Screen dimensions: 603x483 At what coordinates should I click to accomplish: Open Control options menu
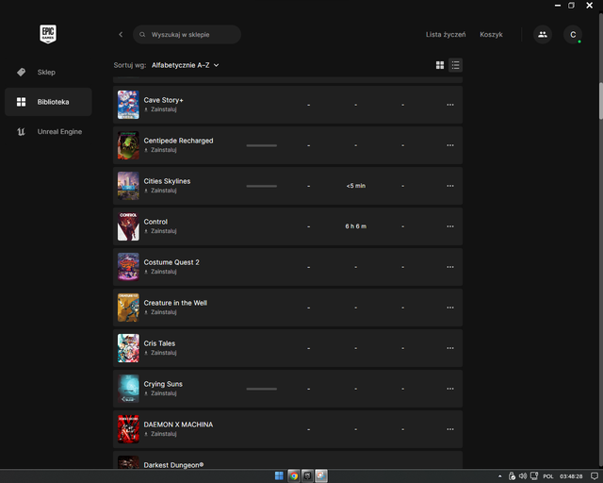coord(450,226)
